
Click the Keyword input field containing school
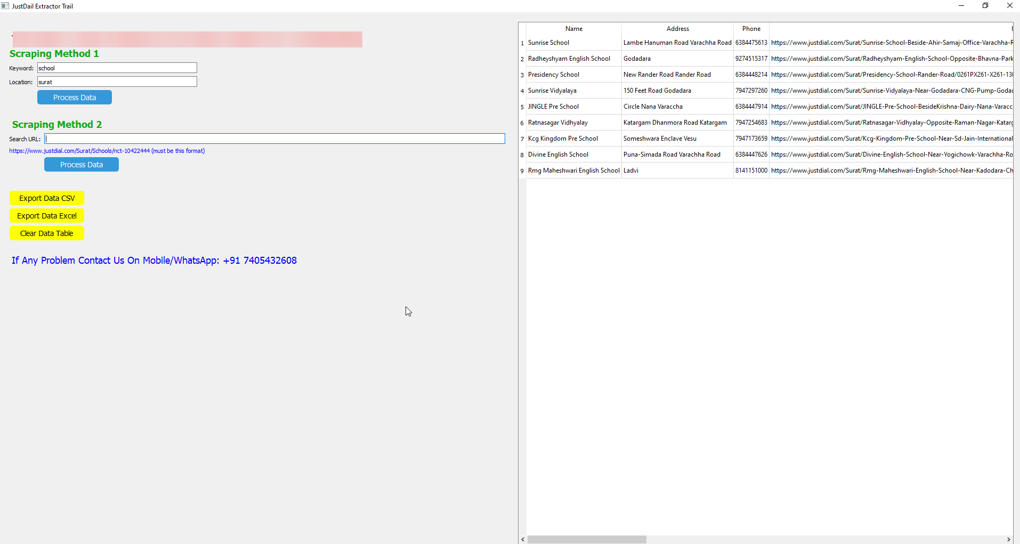117,68
